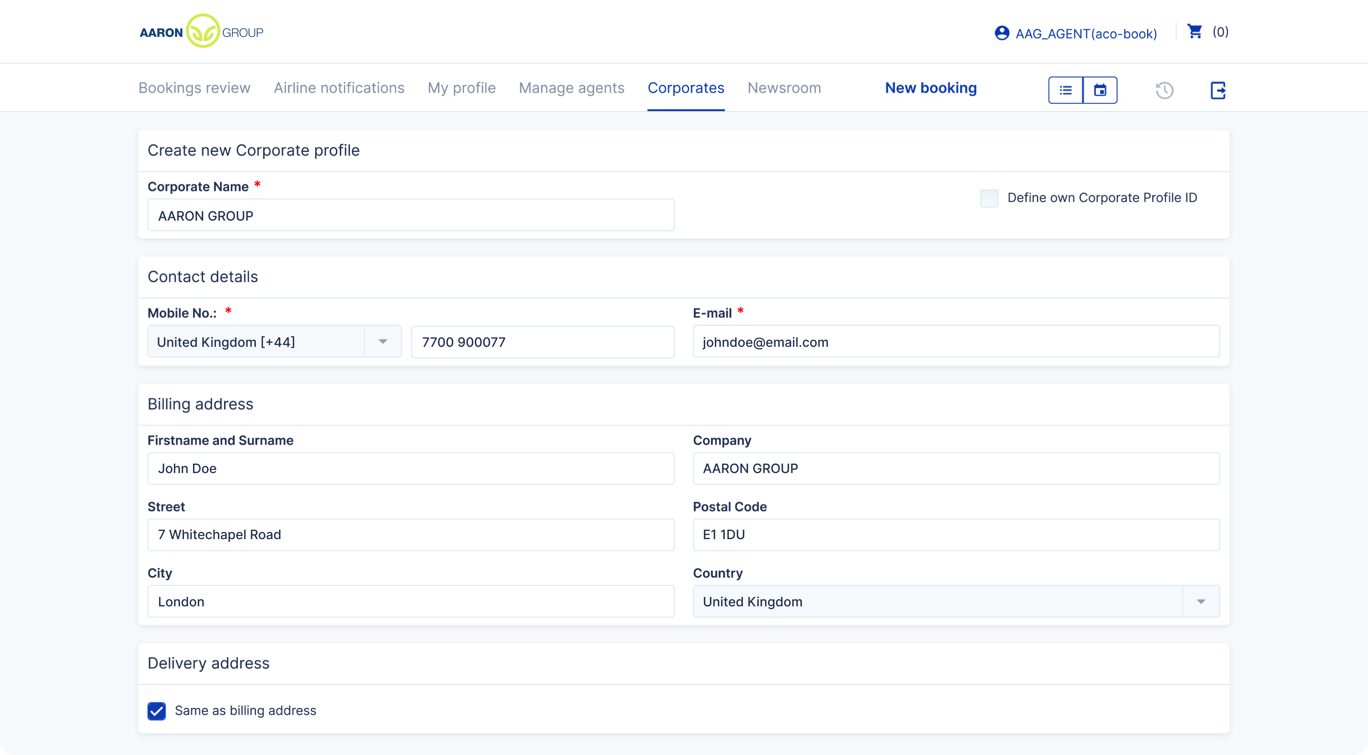Click the Delivery address heading

coord(208,663)
